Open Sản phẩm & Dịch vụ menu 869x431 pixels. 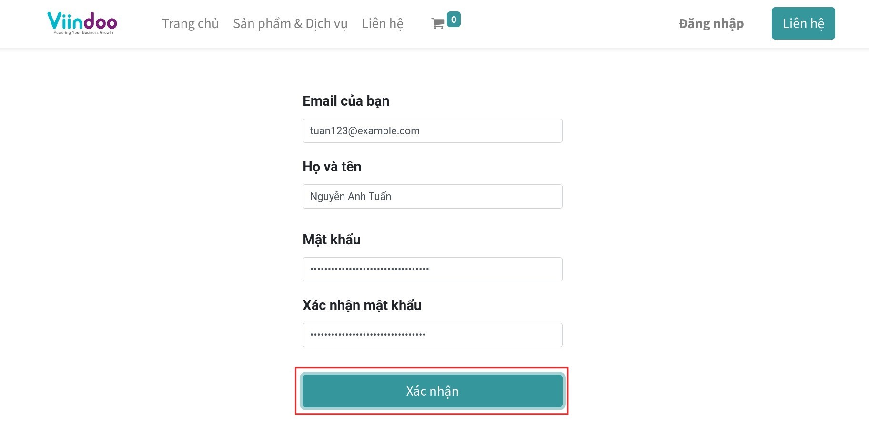290,23
